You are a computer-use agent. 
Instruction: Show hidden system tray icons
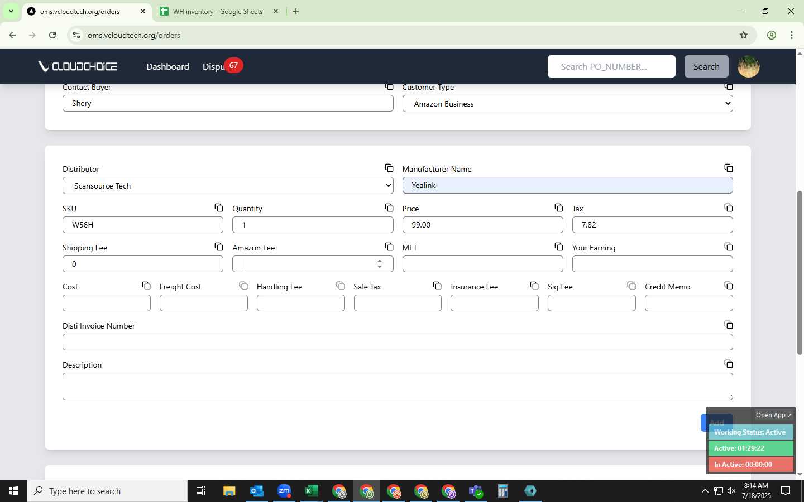(705, 491)
